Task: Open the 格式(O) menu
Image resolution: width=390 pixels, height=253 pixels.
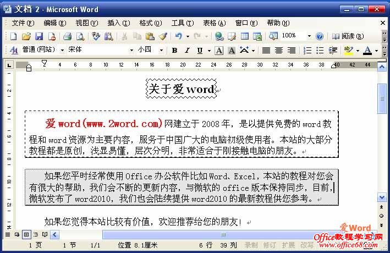Action: click(151, 23)
